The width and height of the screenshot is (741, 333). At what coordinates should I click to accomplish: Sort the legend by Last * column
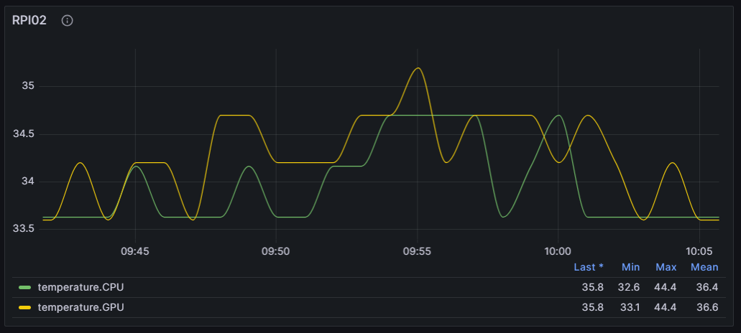[588, 267]
